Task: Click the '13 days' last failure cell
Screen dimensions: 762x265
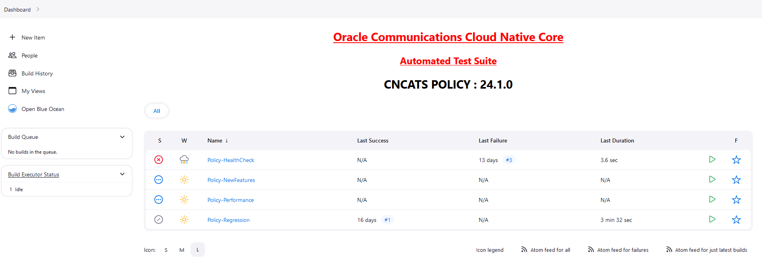Action: coord(488,160)
